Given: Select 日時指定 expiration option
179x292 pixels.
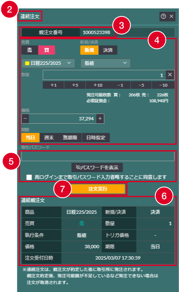Looking at the screenshot, I should pyautogui.click(x=96, y=138).
